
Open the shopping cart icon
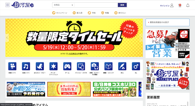[180, 6]
